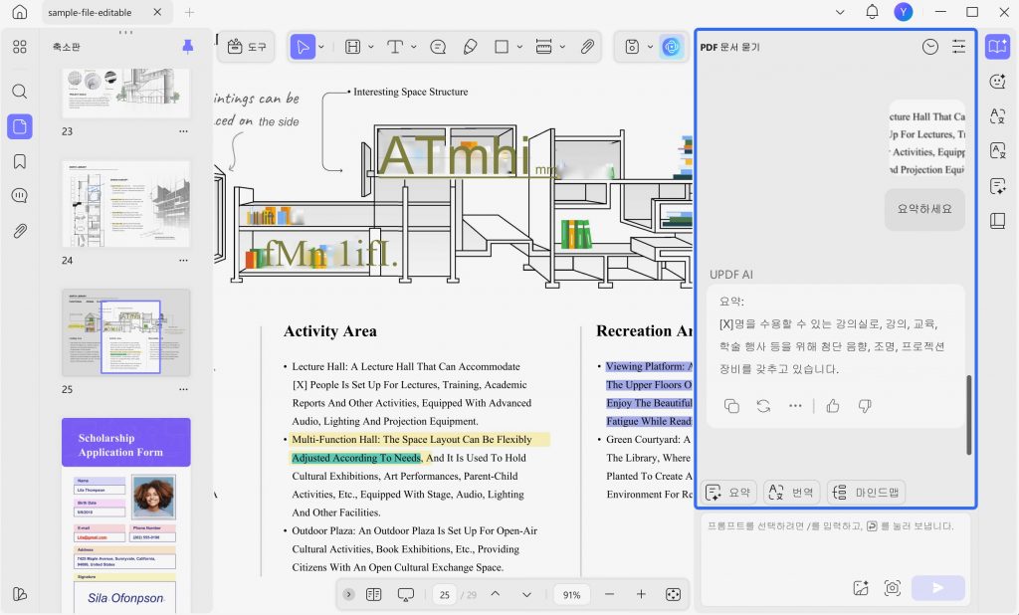The image size is (1019, 615).
Task: Expand the shape tool dropdown arrow
Action: (519, 47)
